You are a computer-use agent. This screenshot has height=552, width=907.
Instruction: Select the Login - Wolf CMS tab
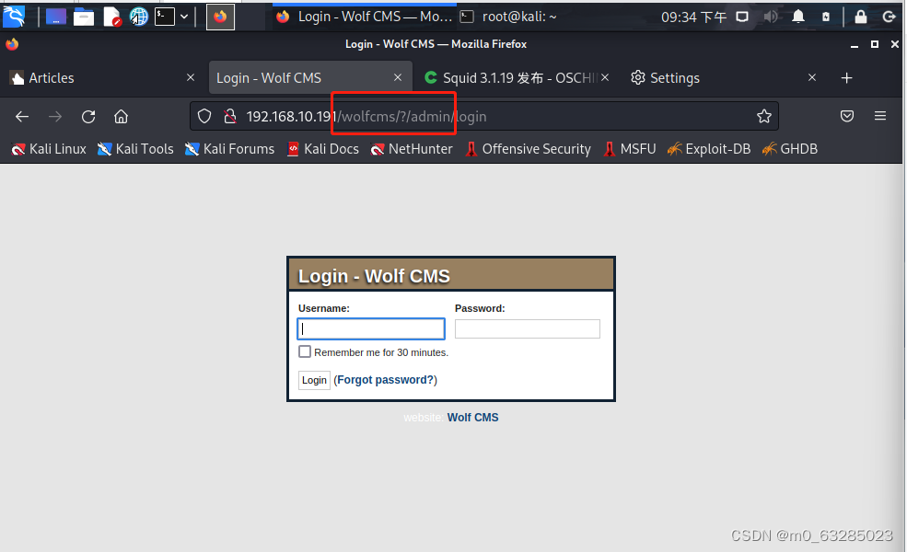point(310,77)
